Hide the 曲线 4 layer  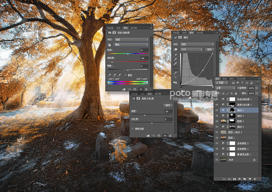tap(217, 116)
